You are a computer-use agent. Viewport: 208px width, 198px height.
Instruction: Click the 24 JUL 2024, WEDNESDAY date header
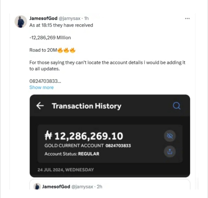[x=66, y=170]
